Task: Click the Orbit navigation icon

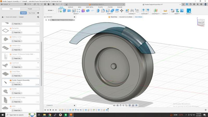Action: 114,105
